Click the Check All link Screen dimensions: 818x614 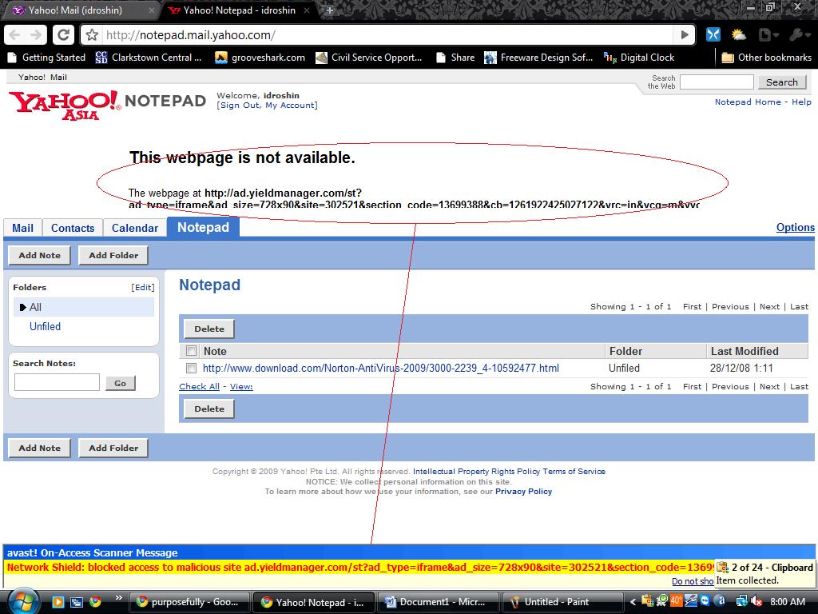(199, 387)
